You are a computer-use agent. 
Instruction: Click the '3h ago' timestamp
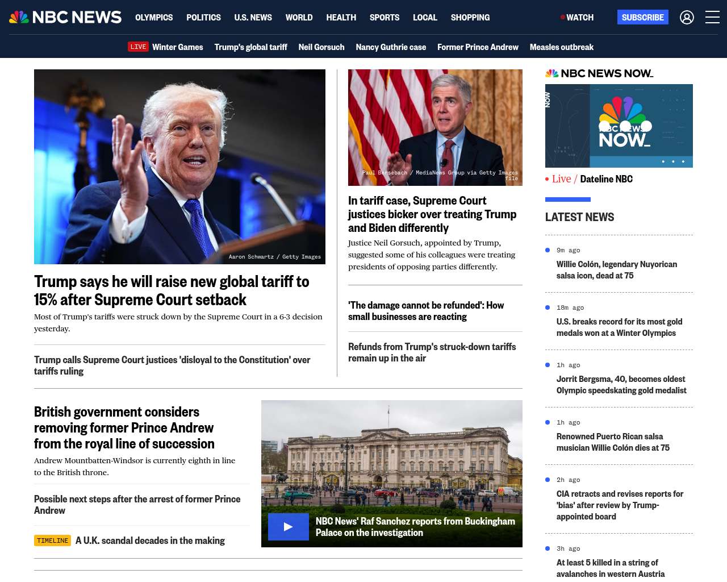point(568,548)
